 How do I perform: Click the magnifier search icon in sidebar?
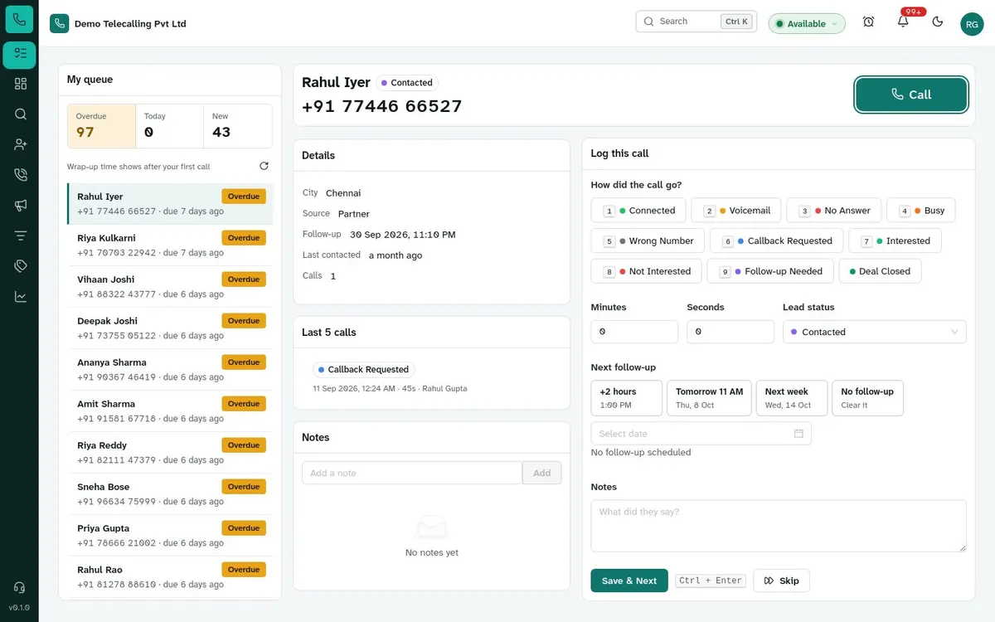pos(20,114)
